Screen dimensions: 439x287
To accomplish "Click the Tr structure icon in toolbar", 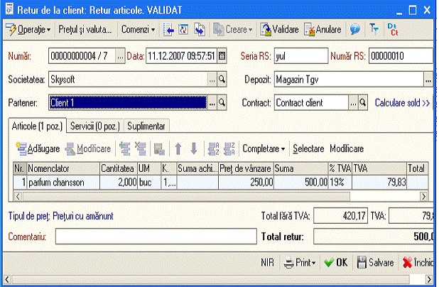I will [374, 29].
